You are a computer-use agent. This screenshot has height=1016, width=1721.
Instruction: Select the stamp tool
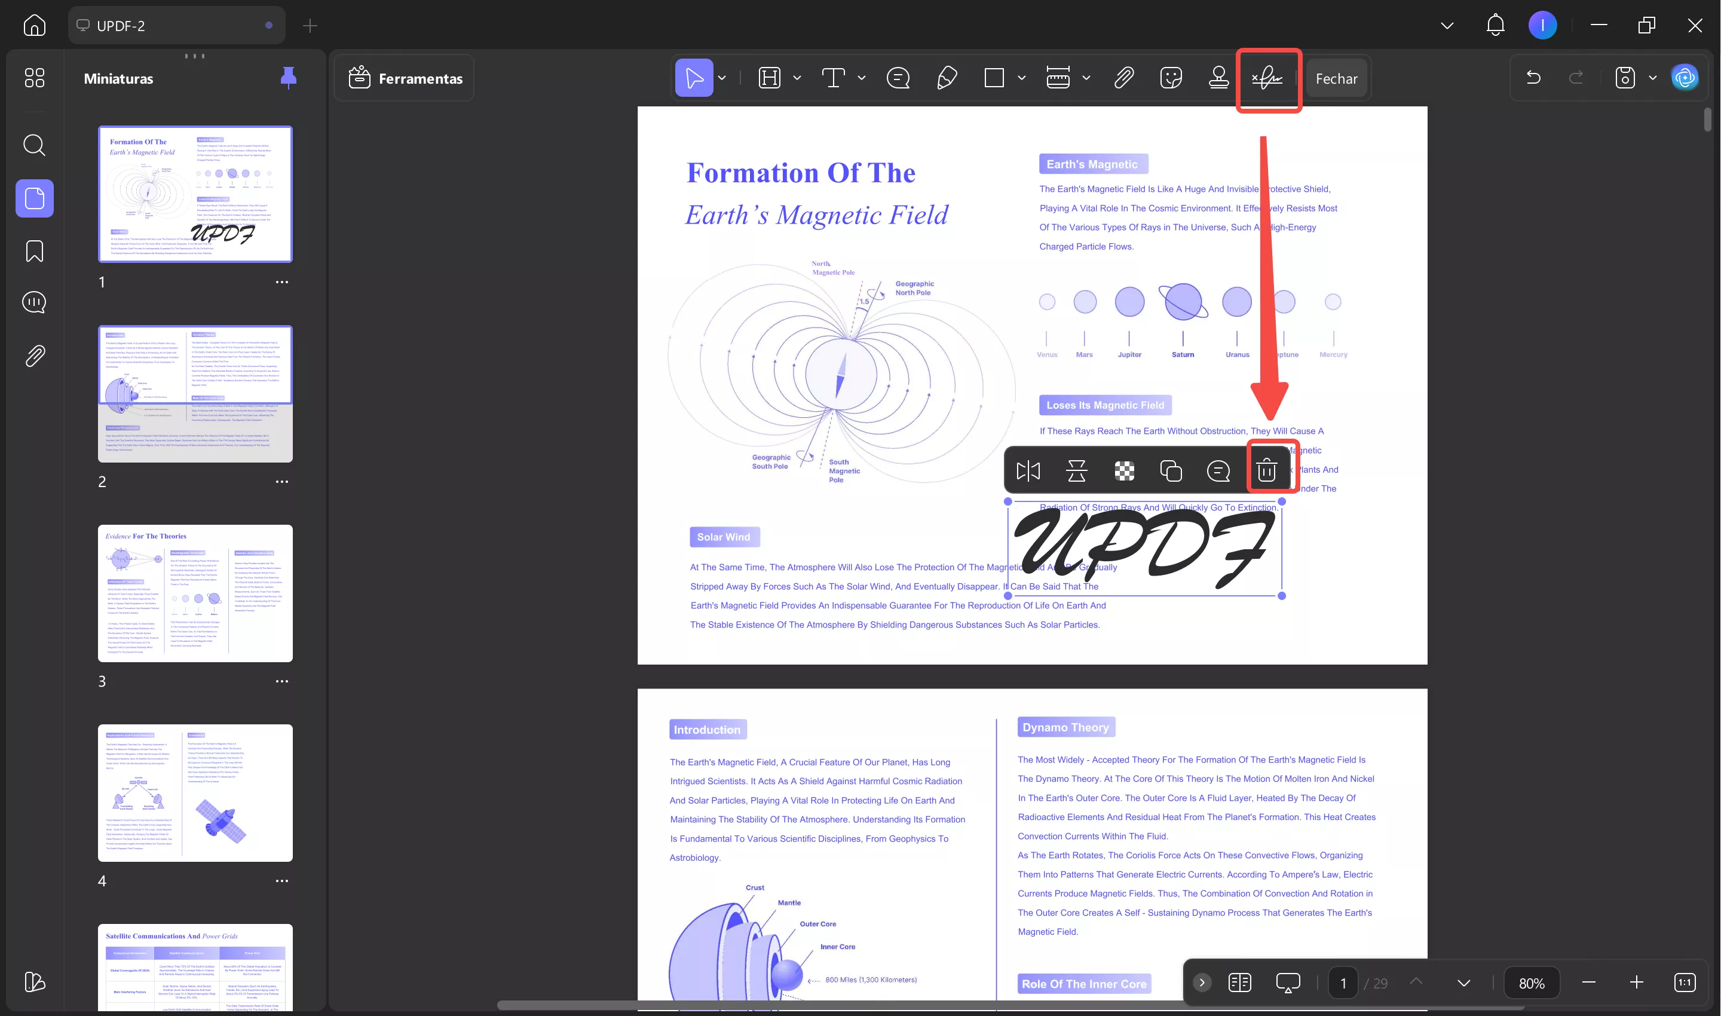tap(1218, 78)
